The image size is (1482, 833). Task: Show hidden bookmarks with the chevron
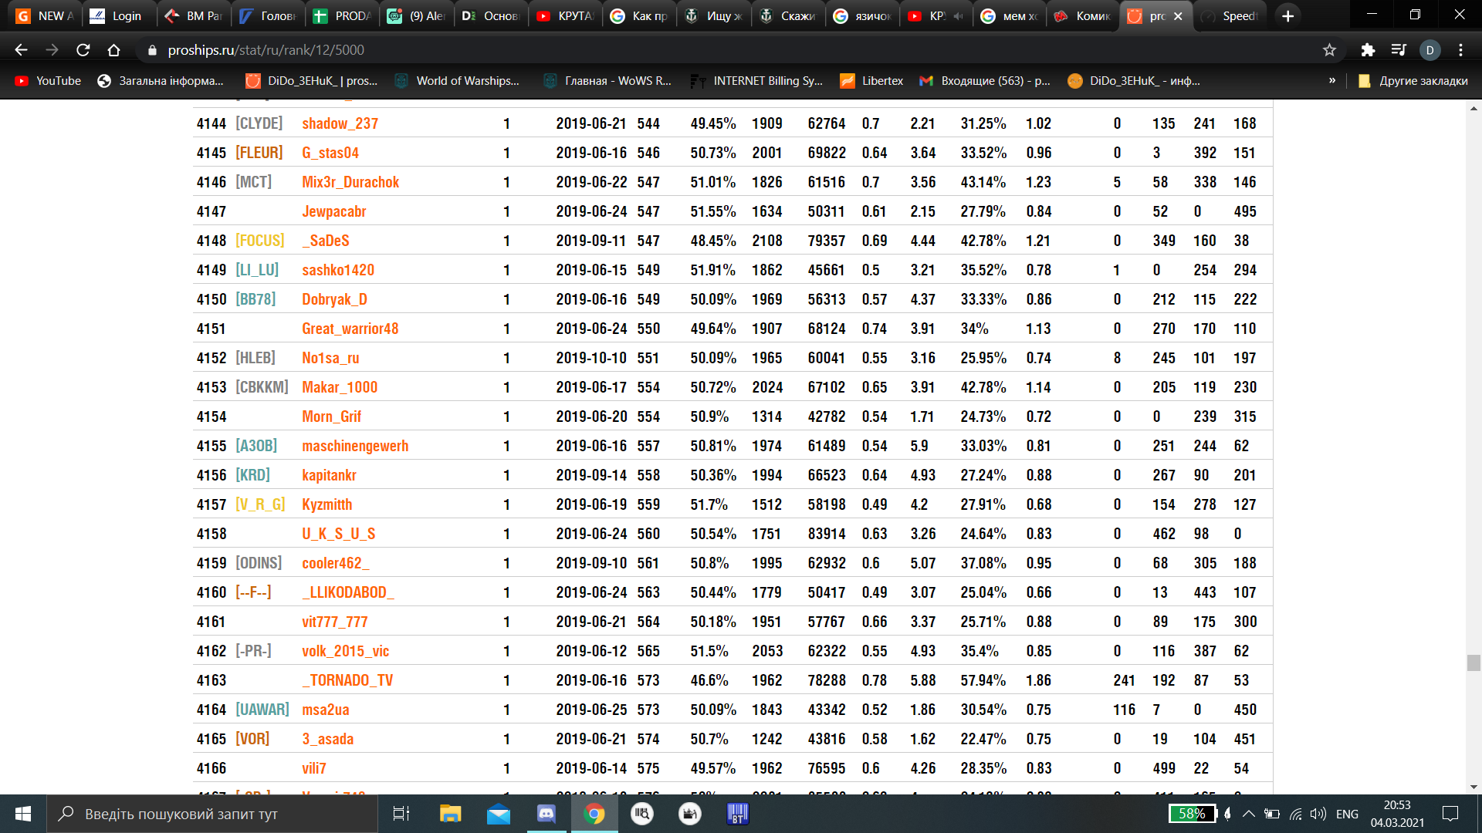[1331, 80]
